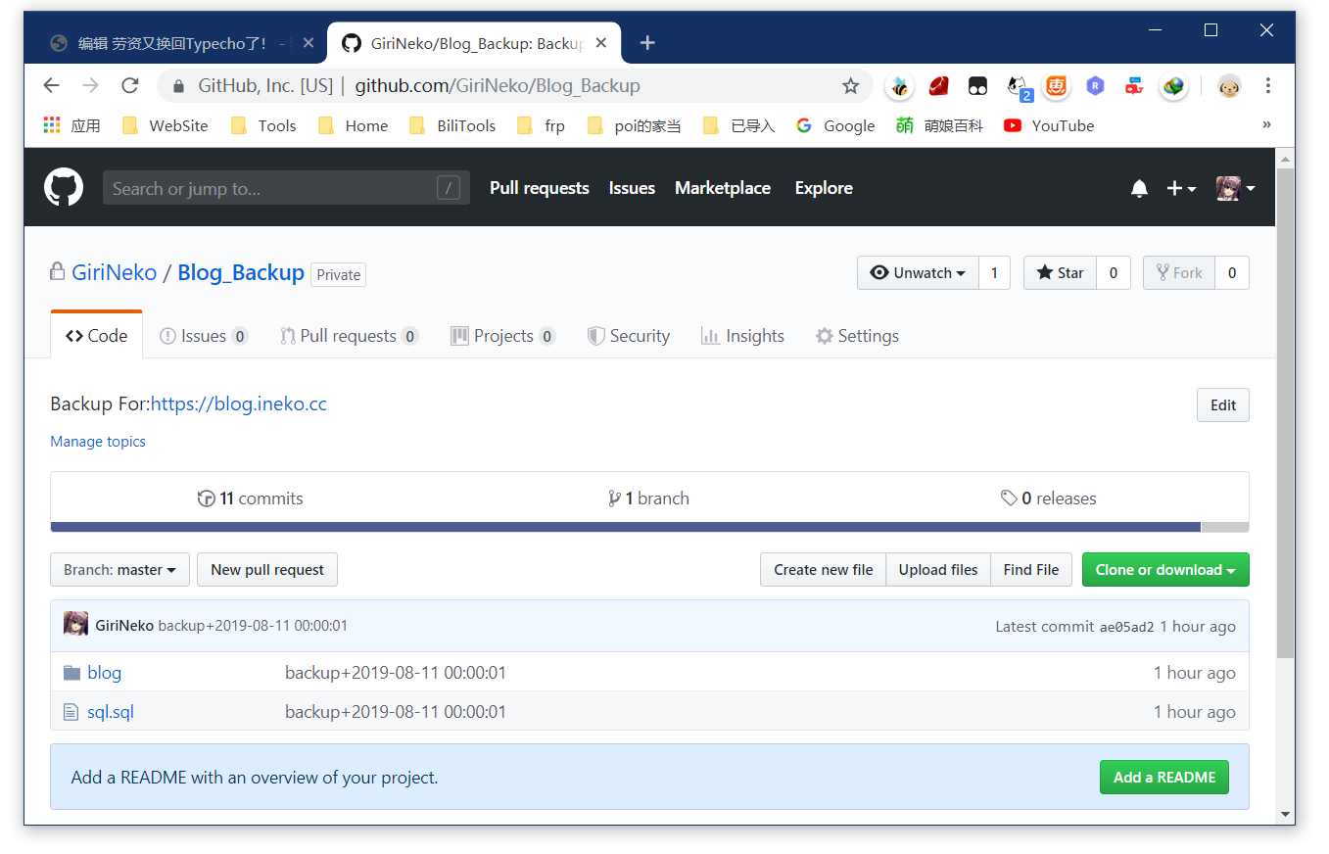Open the sql.sql file

pyautogui.click(x=110, y=712)
